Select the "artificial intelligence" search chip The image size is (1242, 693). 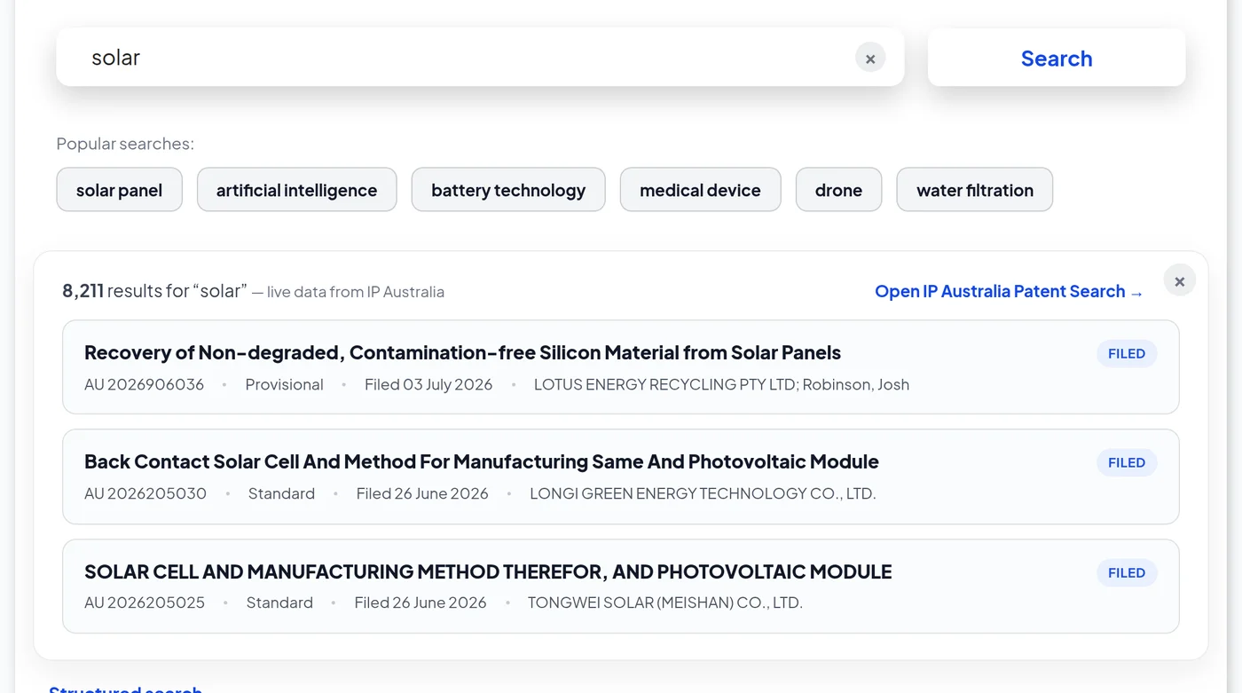coord(296,190)
